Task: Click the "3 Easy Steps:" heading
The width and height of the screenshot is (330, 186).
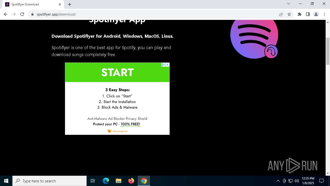Action: tap(118, 90)
